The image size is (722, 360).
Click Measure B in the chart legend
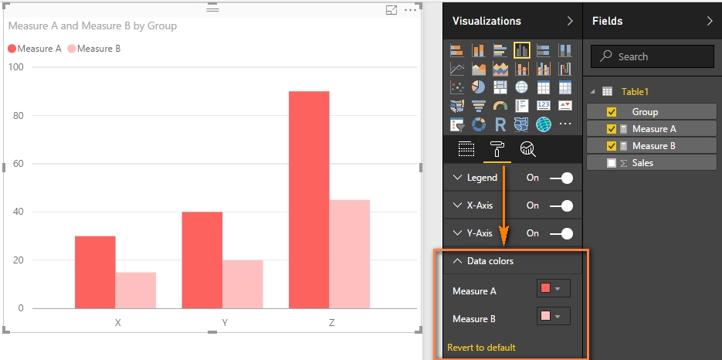[94, 49]
